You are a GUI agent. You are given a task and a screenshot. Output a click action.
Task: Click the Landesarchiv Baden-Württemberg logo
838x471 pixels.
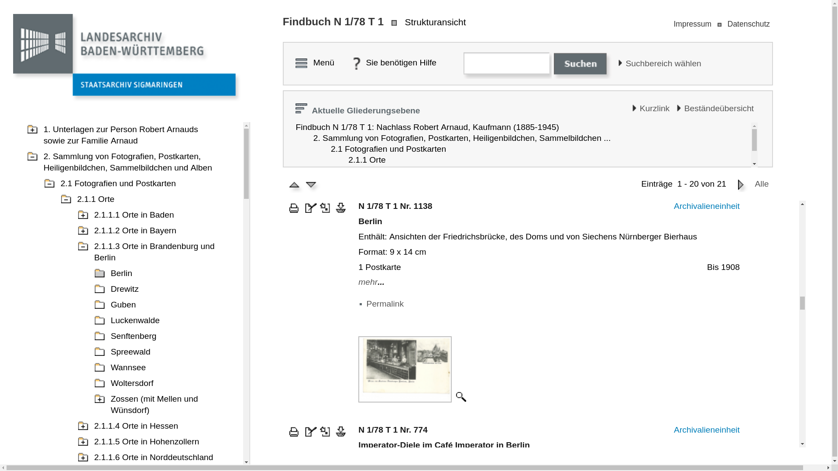pyautogui.click(x=124, y=56)
